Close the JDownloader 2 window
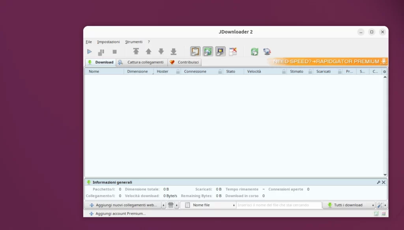Viewport: 404px width, 230px height. [383, 32]
